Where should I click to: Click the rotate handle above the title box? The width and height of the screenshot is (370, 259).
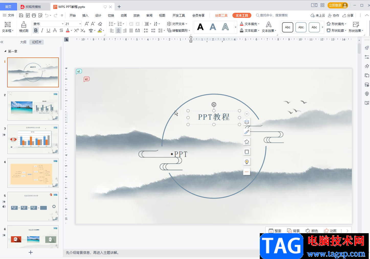pyautogui.click(x=214, y=104)
